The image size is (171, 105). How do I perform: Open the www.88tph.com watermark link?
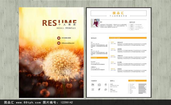[x=28, y=102]
